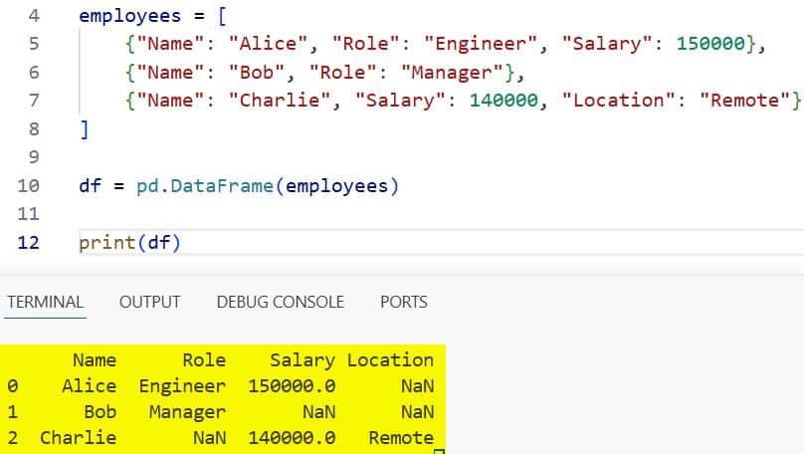Click 'Manager' in terminal output
The height and width of the screenshot is (454, 804).
pyautogui.click(x=188, y=412)
